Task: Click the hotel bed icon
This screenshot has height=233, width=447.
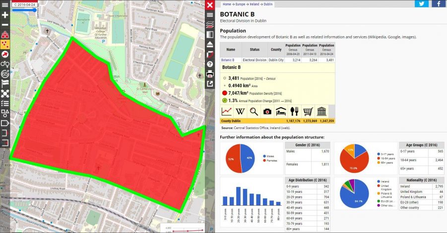Action: point(281,112)
